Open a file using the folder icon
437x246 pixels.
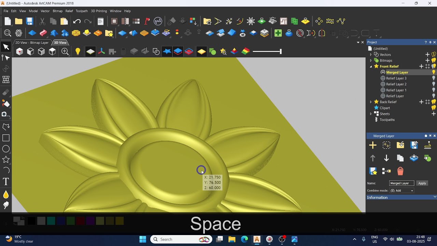point(19,21)
